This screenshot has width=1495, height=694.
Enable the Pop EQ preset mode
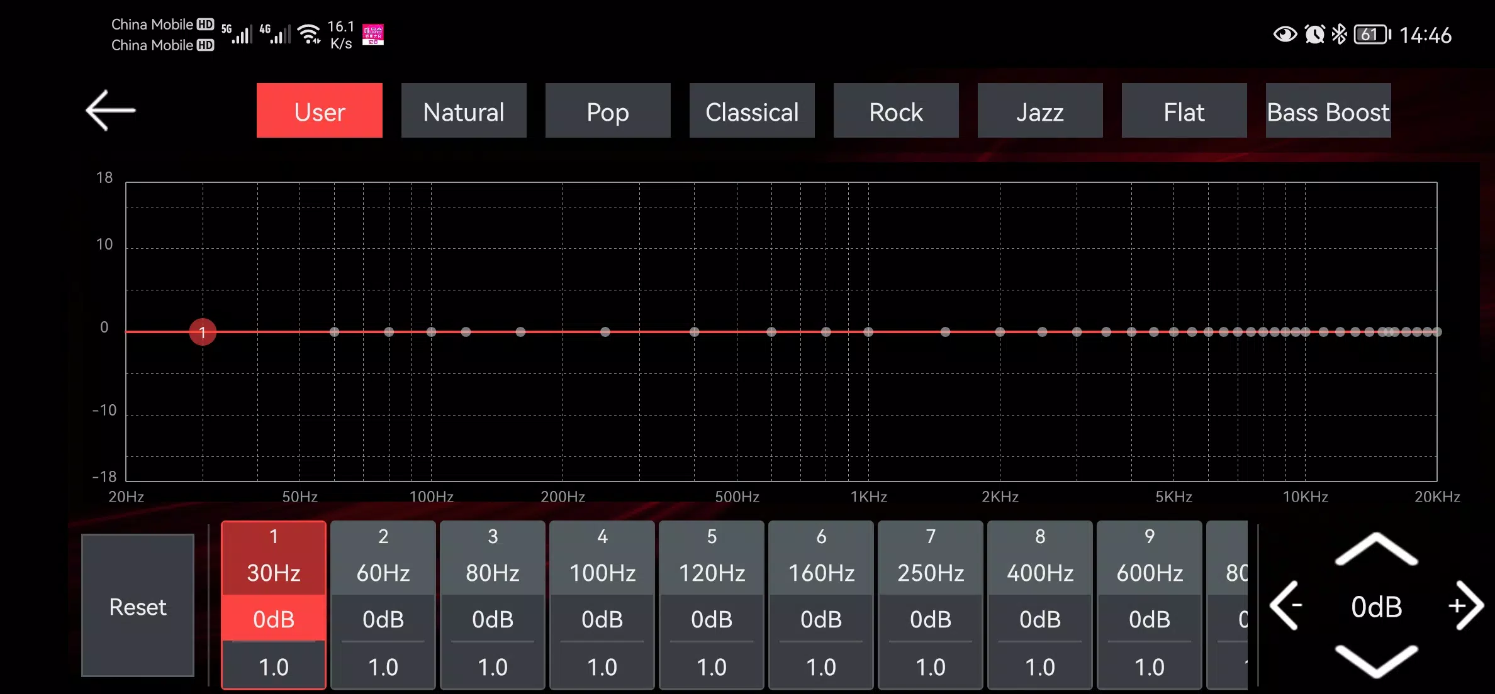(607, 111)
